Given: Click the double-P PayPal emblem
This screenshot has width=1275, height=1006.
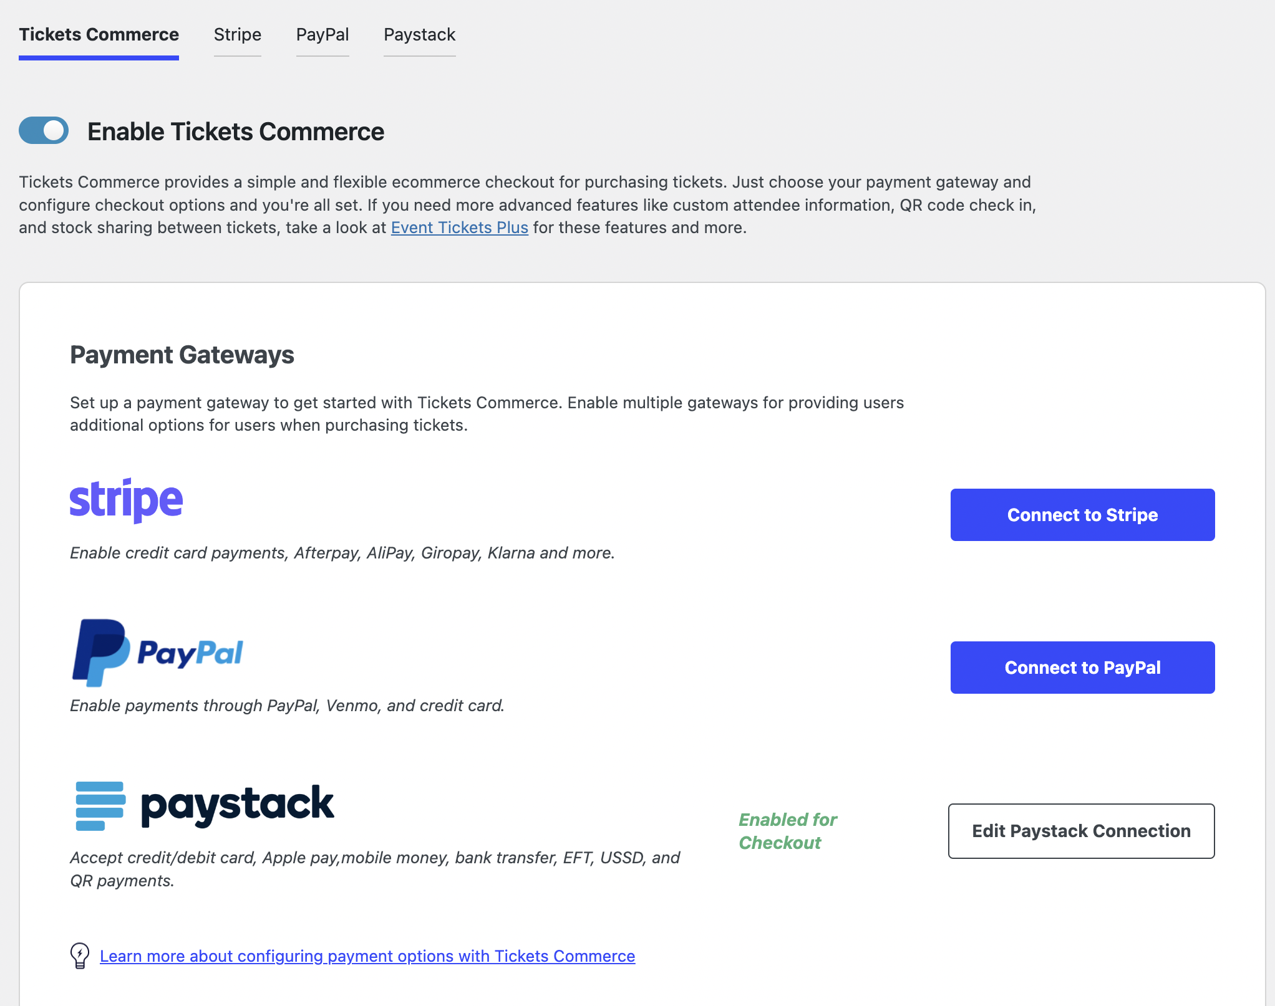Looking at the screenshot, I should point(100,653).
